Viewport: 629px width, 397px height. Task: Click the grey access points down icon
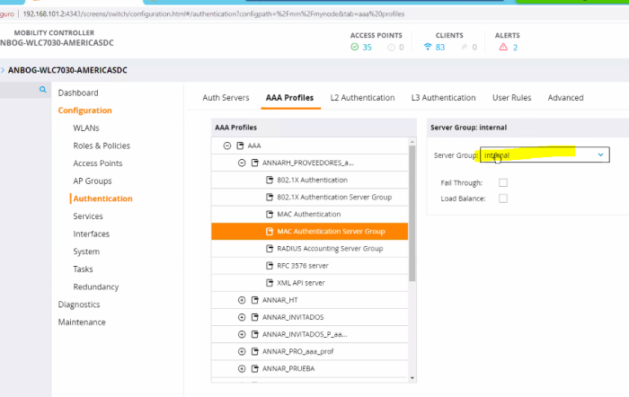tap(391, 48)
